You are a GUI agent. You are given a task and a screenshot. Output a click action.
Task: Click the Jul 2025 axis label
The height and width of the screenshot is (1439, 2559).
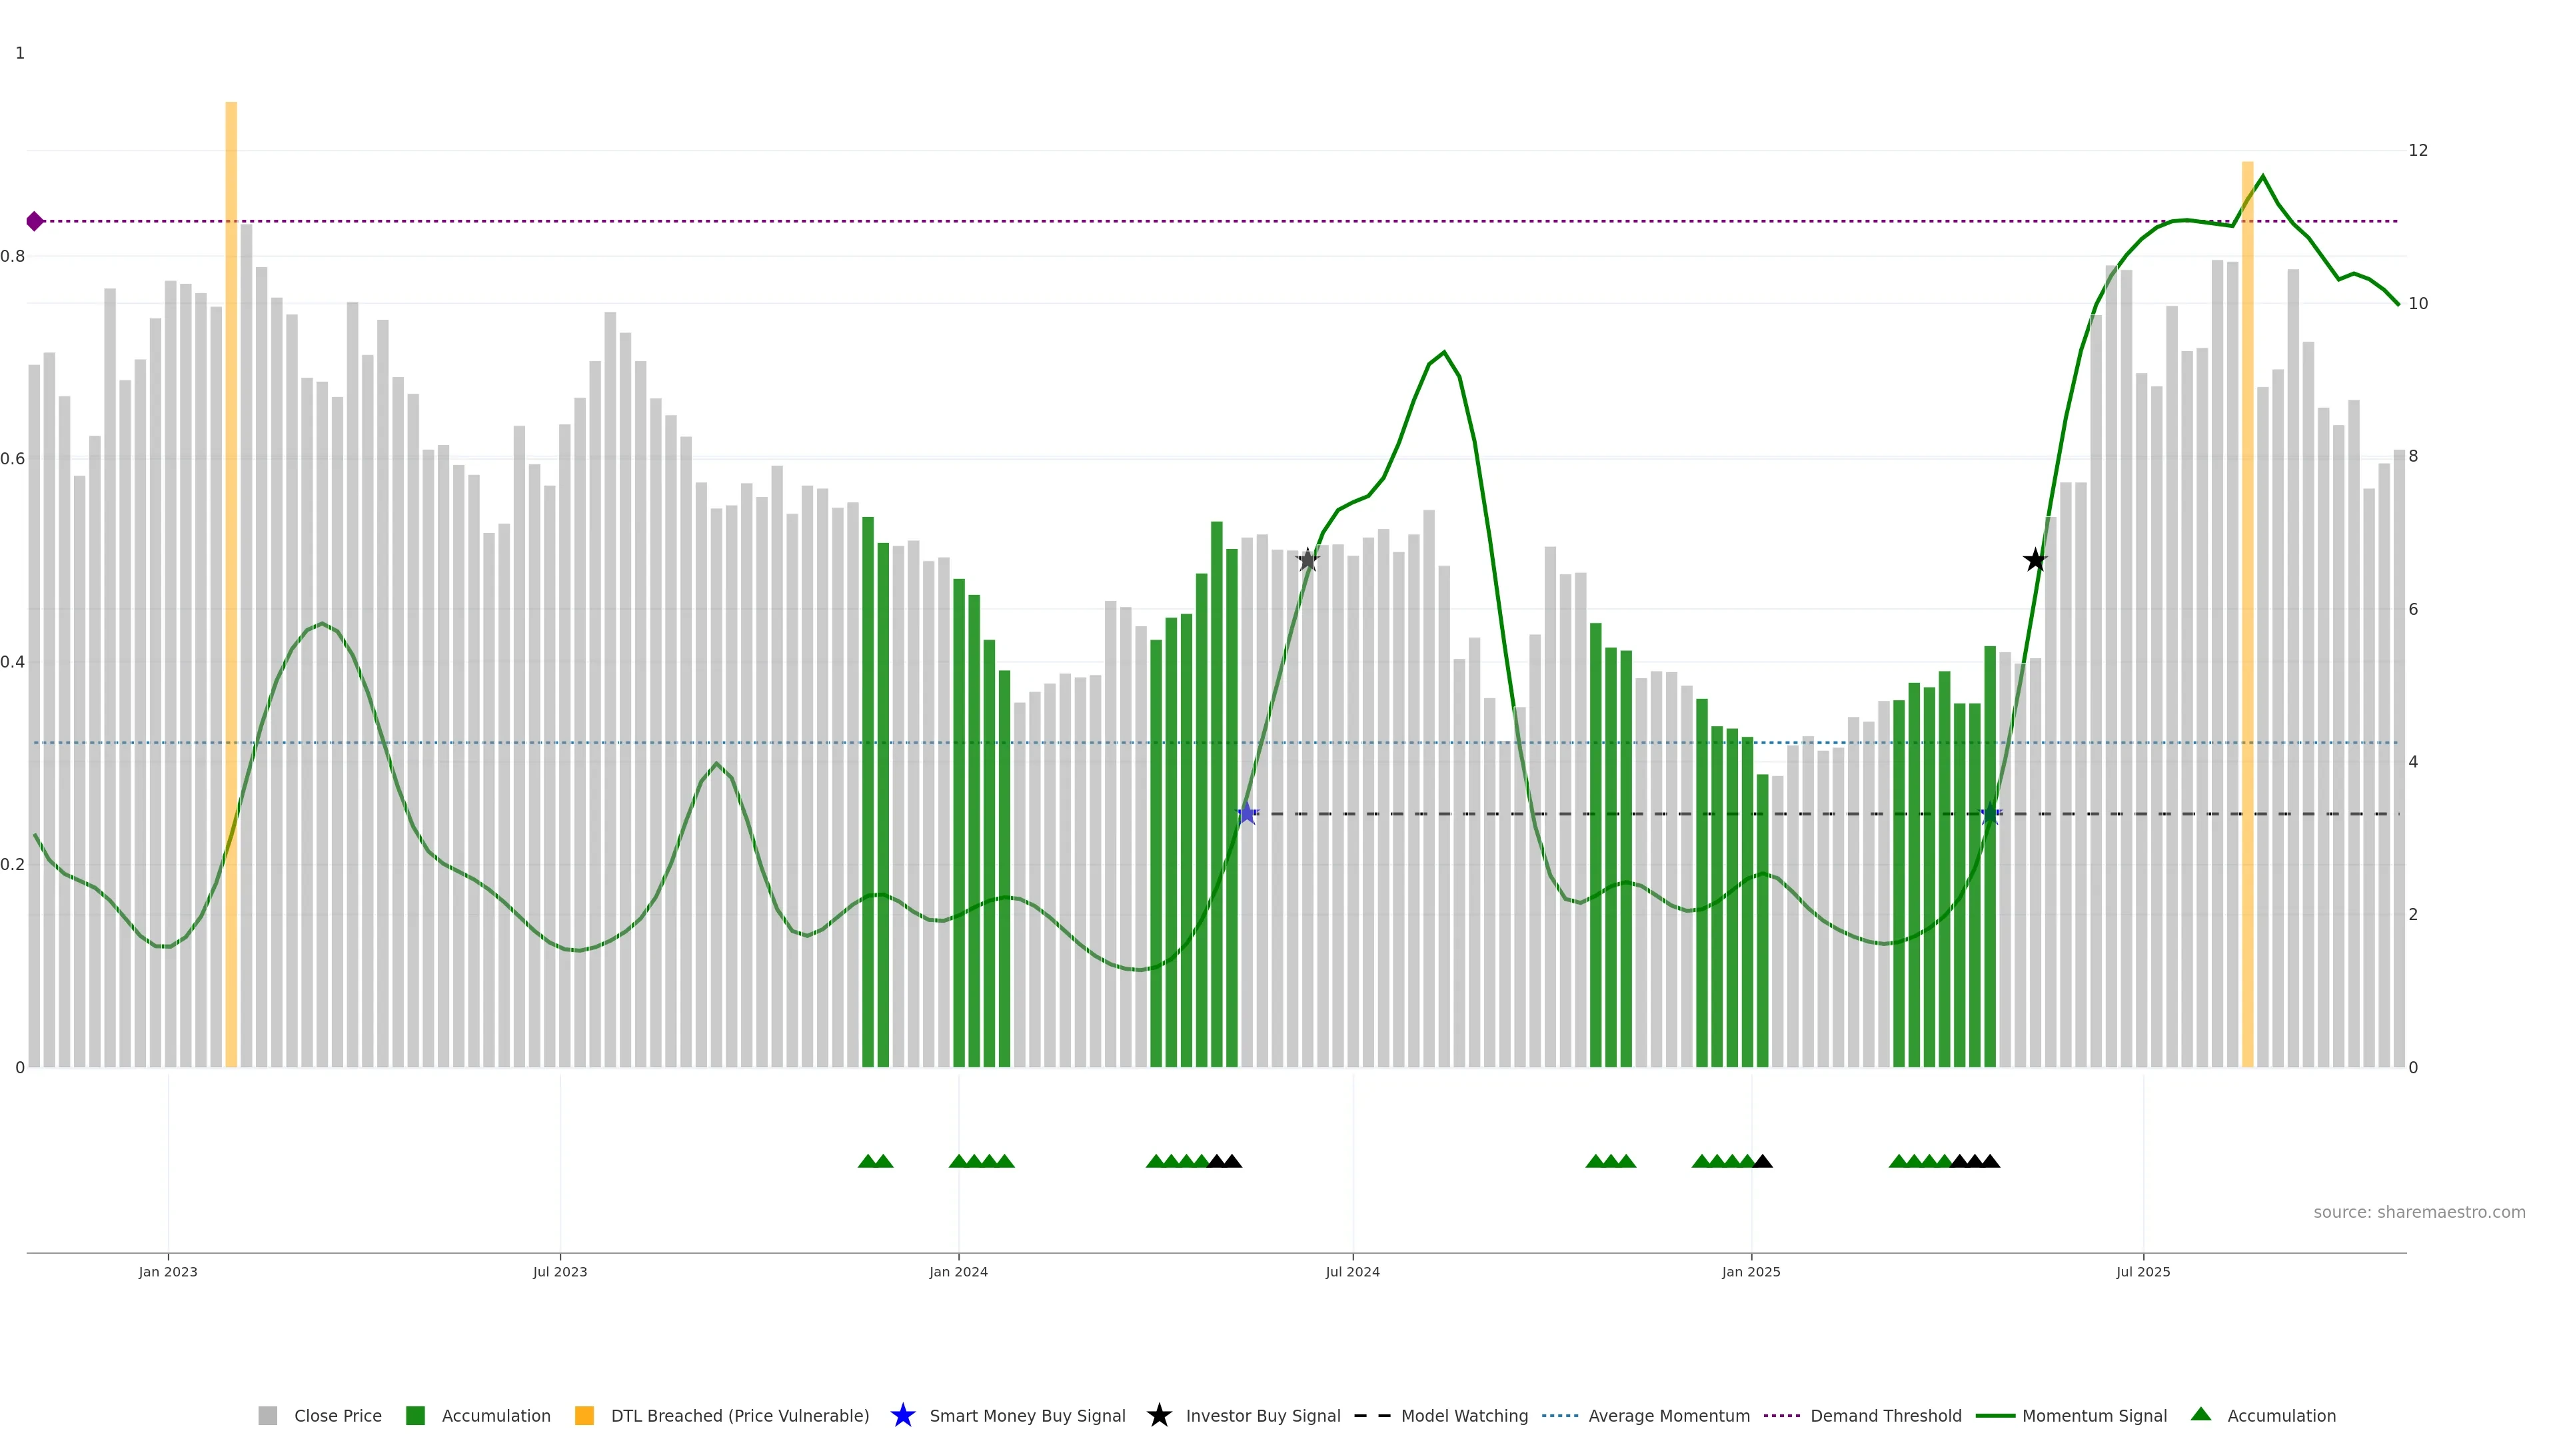tap(2142, 1272)
